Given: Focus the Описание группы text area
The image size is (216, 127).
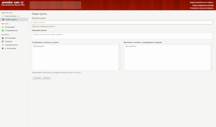Looking at the screenshot, I should point(122,36).
